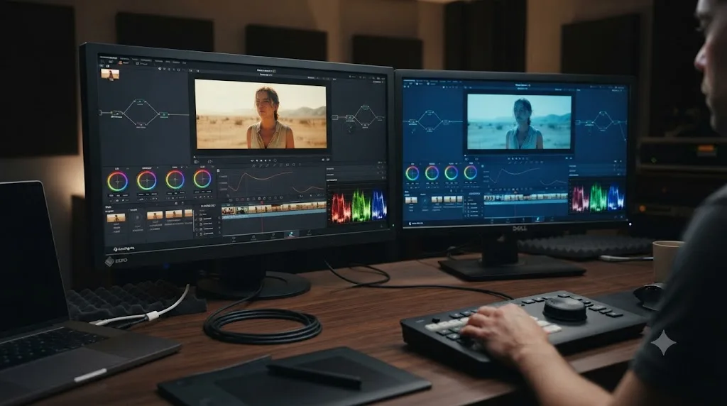727x406 pixels.
Task: Select leftmost Lift color wheel on left monitor
Action: pos(117,181)
